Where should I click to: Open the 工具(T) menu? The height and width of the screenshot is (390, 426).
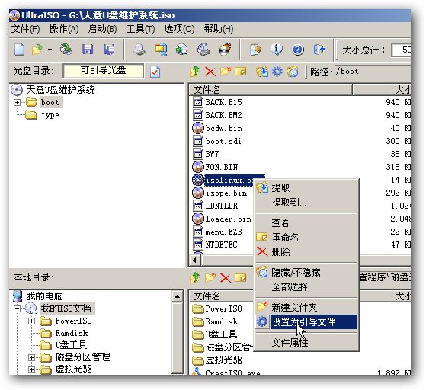coord(140,29)
